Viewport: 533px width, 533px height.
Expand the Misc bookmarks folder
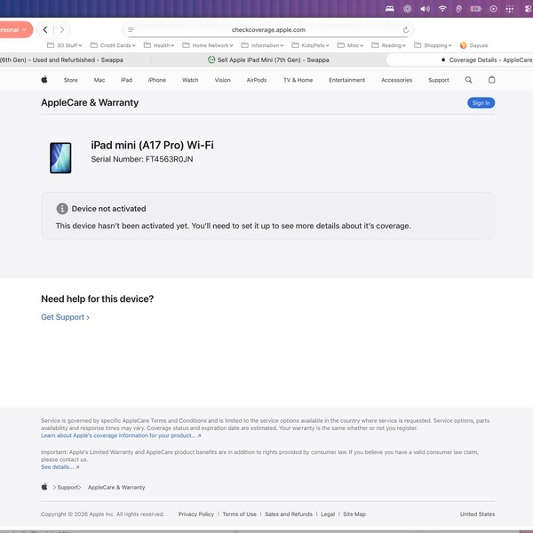click(x=351, y=45)
